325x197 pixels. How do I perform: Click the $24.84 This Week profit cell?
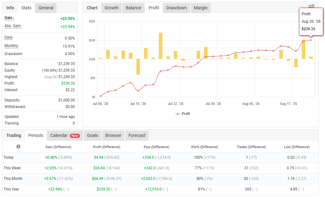click(x=99, y=168)
